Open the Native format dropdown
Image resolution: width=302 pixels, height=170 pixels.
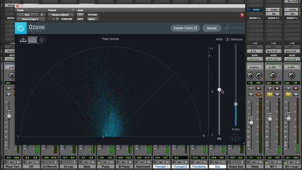click(92, 19)
